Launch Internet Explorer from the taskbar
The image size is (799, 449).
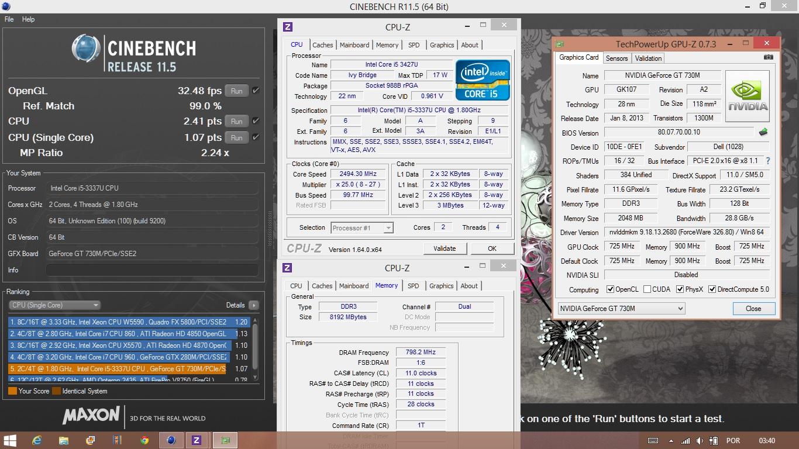pos(38,440)
